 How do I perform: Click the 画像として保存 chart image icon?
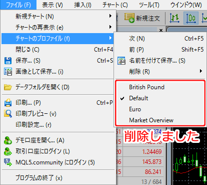click(x=8, y=72)
